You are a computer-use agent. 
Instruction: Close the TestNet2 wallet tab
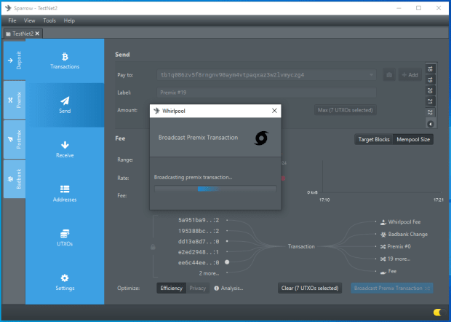click(37, 34)
